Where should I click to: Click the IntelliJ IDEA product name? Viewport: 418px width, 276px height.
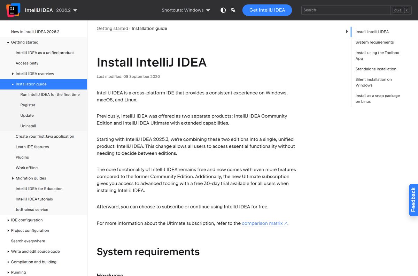coord(39,10)
